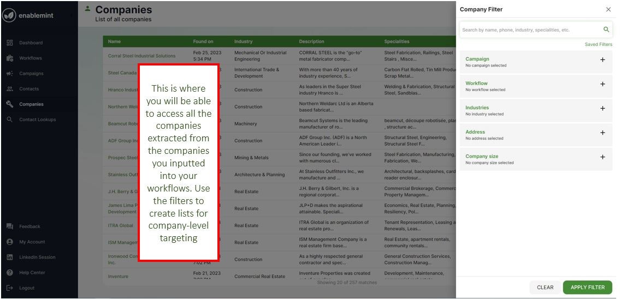
Task: Open Inventure company link
Action: click(x=118, y=277)
